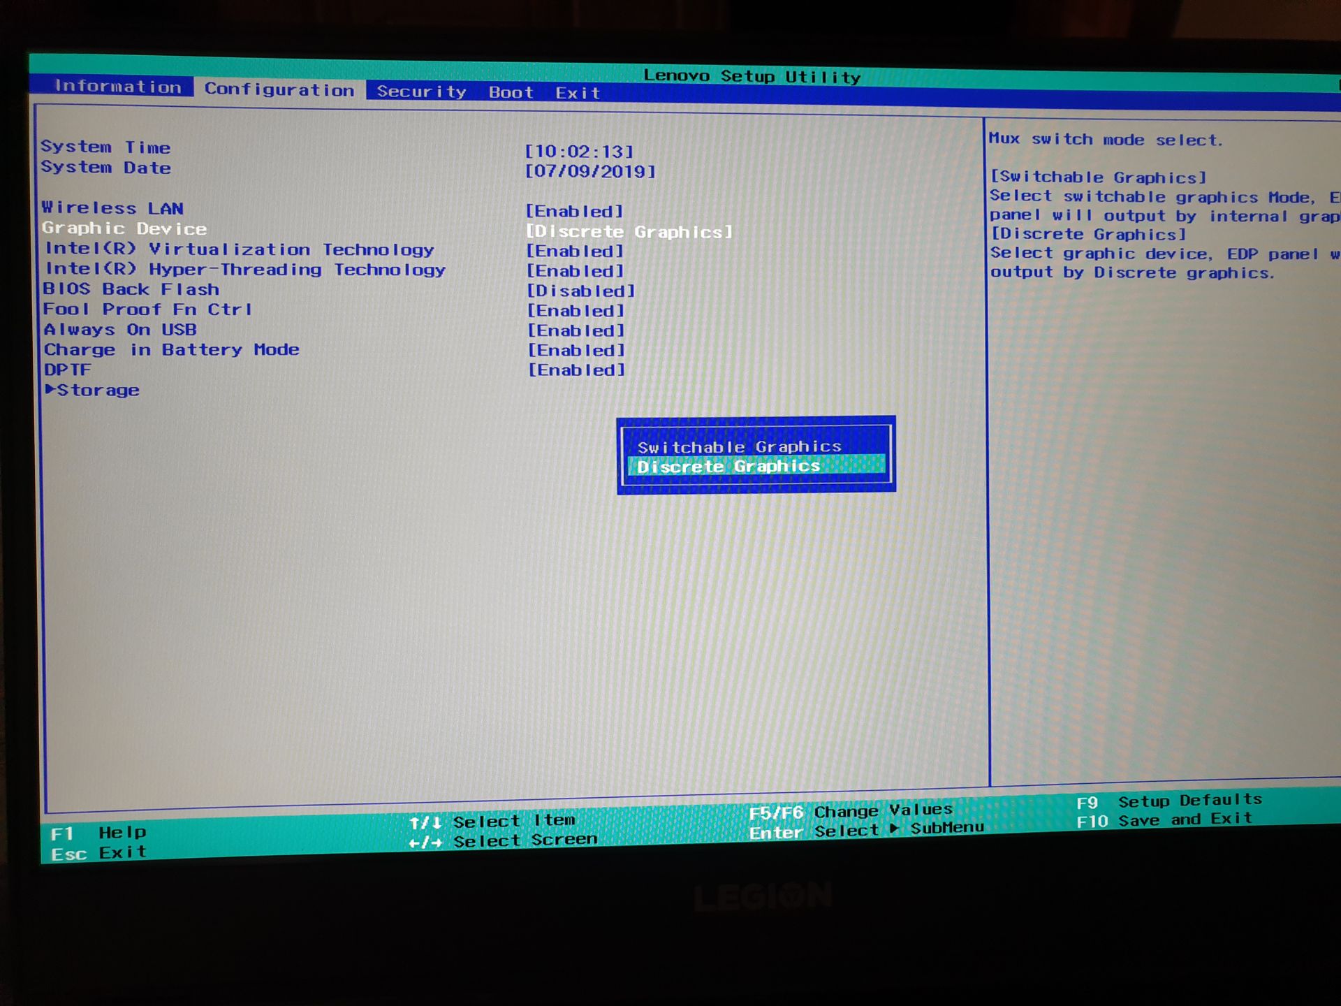Select Intel(R) Virtualization Technology label

(239, 249)
